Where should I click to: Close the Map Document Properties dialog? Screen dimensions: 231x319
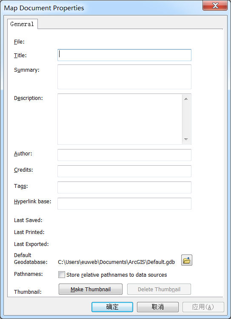[215, 6]
